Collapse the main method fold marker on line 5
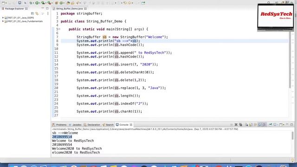 (59, 29)
